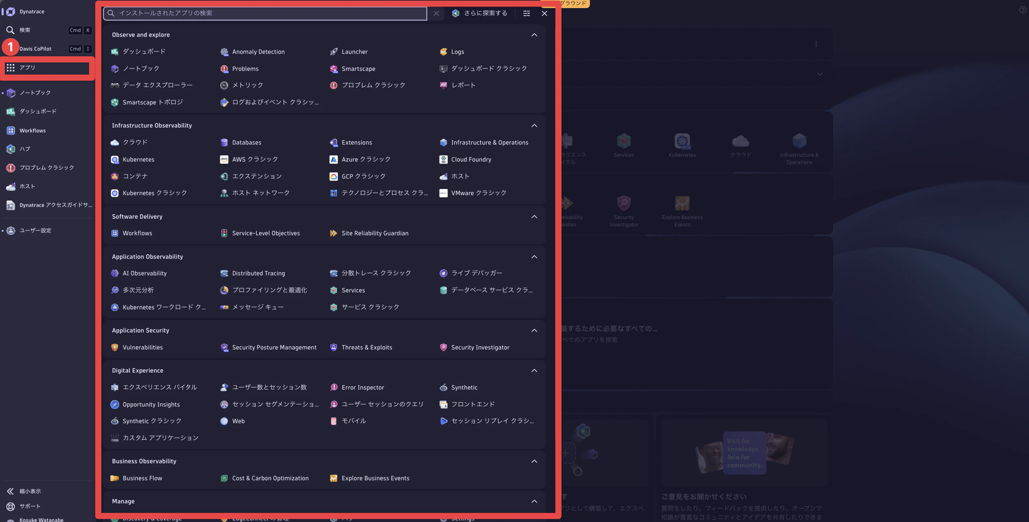Open the launcher filter settings icon
This screenshot has width=1029, height=522.
pyautogui.click(x=527, y=13)
